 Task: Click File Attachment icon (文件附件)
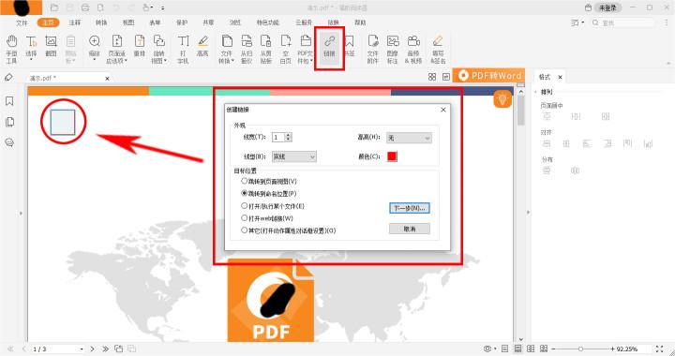[x=372, y=49]
